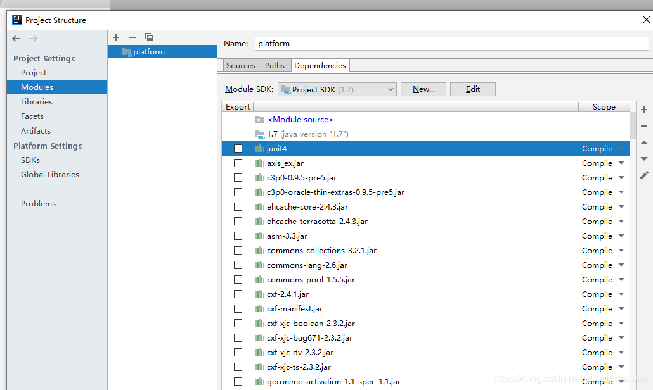This screenshot has height=390, width=653.
Task: Enable export for geronimo-activation_1.1_spec-1.1.jar
Action: (238, 381)
